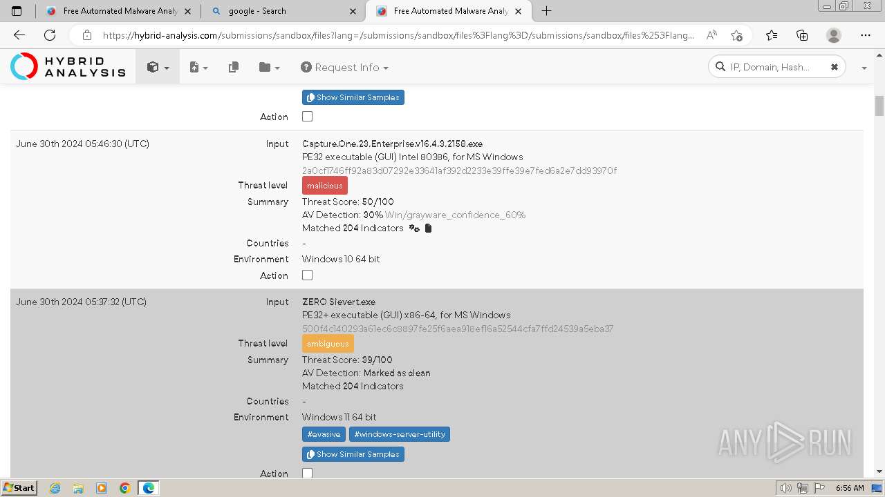Open browser Collections icon
885x497 pixels.
[802, 35]
